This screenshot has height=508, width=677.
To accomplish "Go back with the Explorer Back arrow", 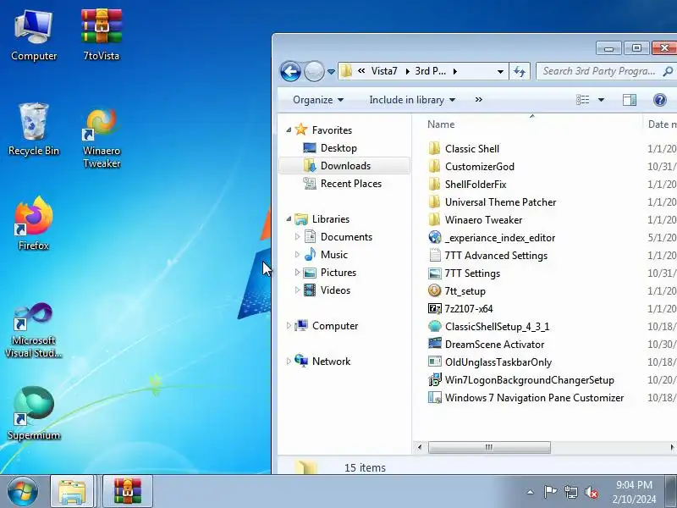I will point(290,71).
